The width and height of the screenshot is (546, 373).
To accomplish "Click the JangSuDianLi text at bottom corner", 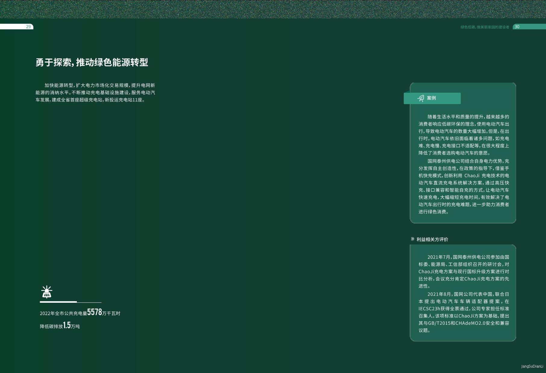I will tap(532, 366).
